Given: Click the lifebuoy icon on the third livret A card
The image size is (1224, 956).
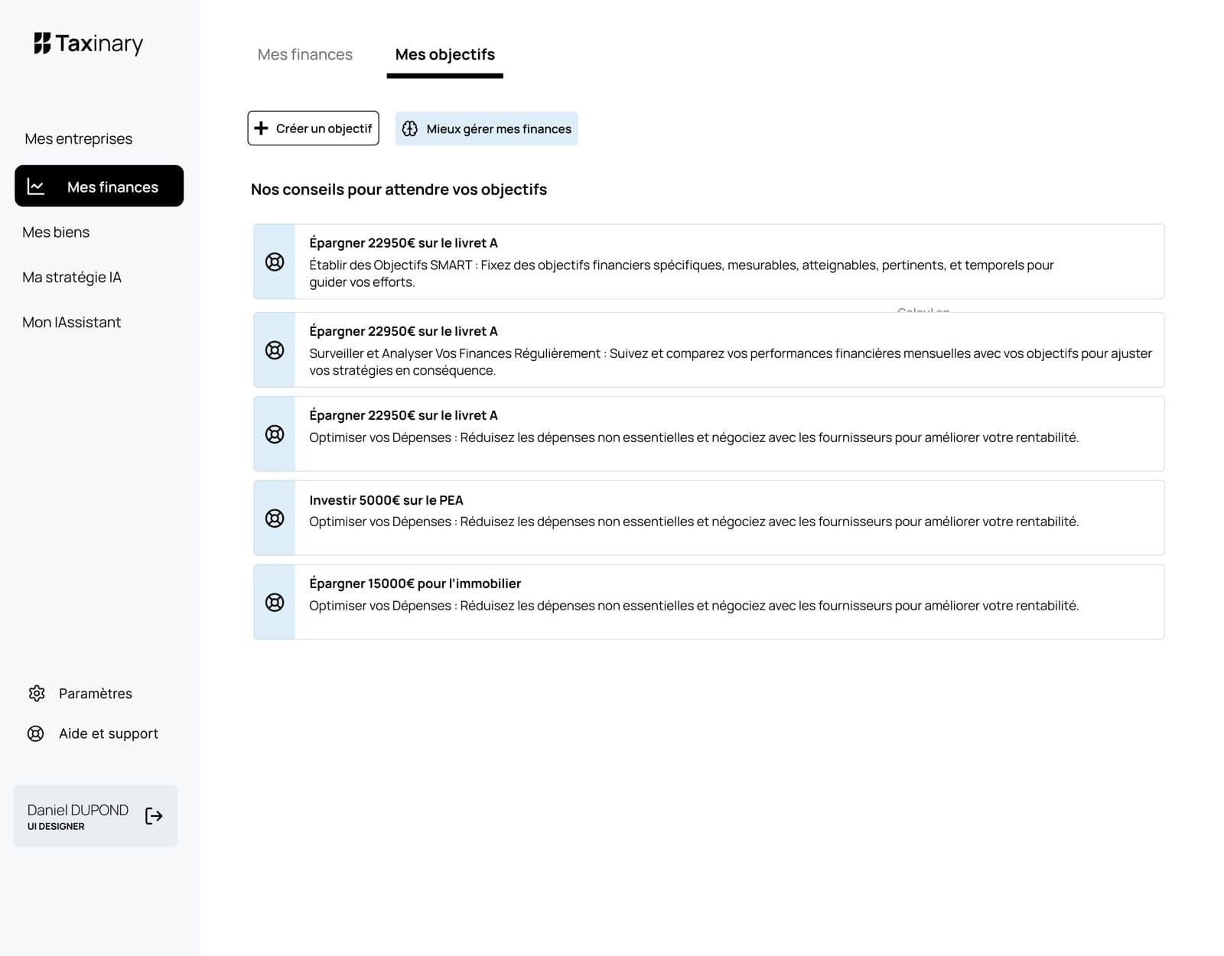Looking at the screenshot, I should (275, 434).
